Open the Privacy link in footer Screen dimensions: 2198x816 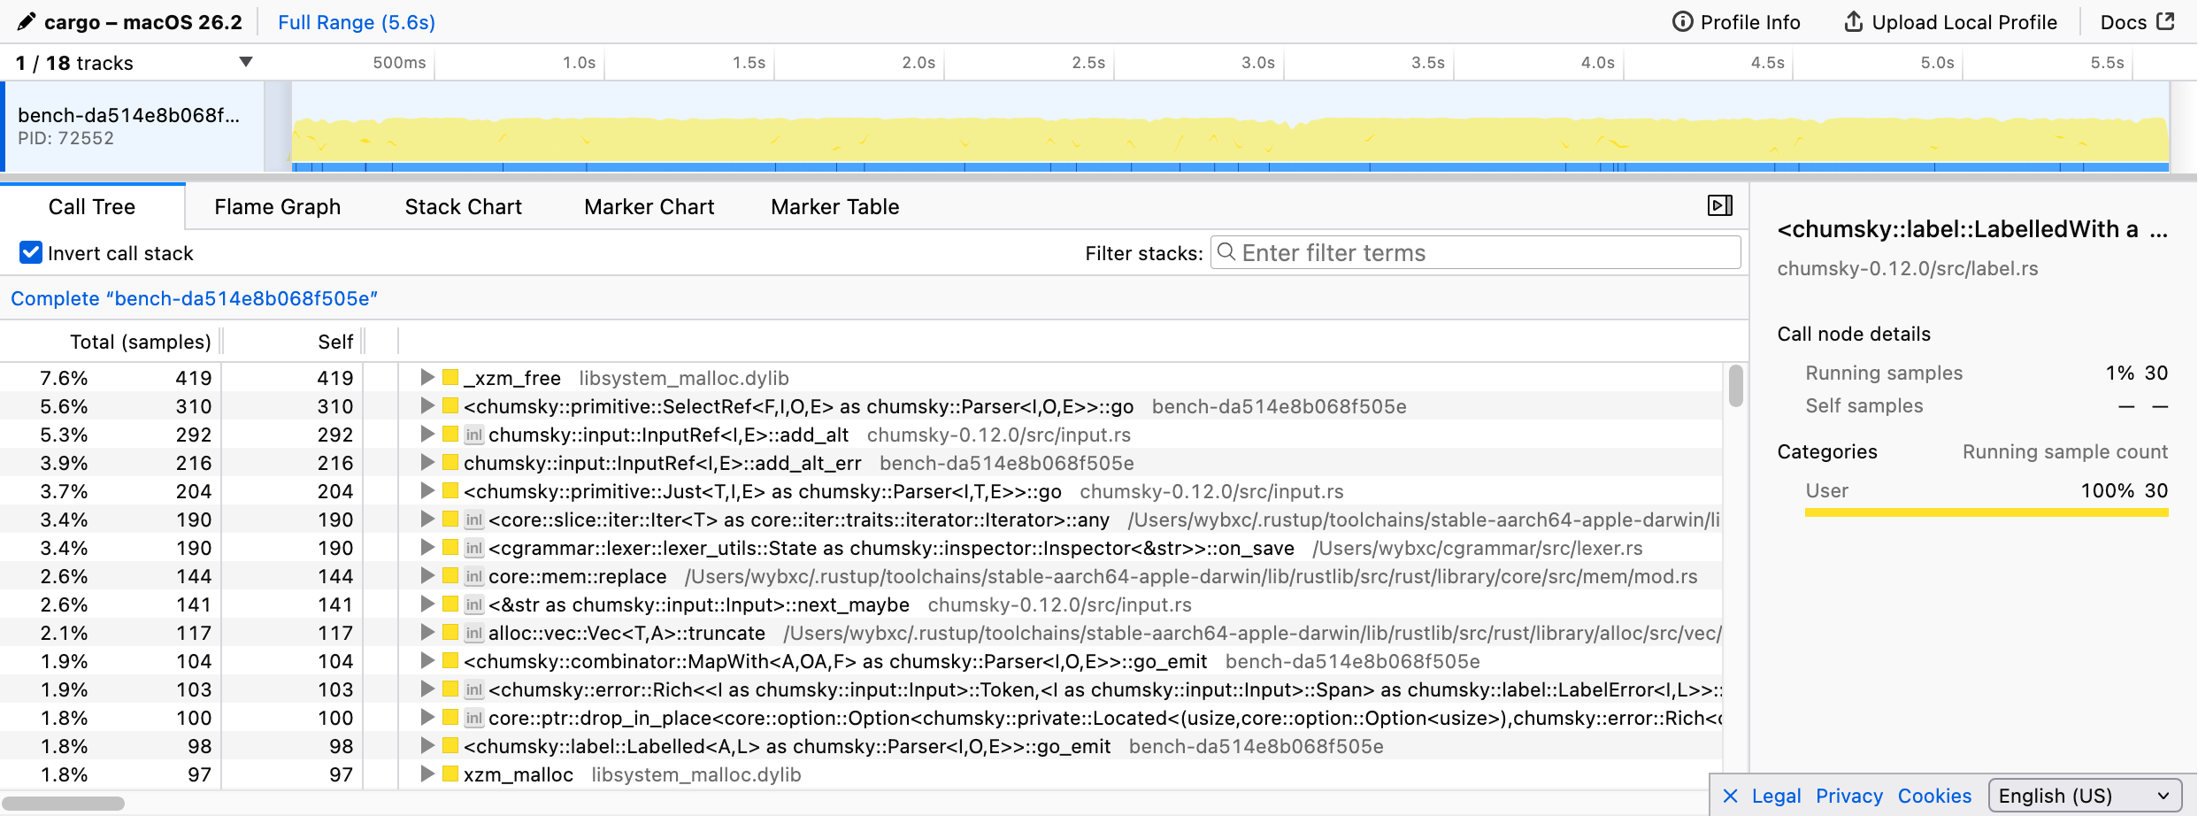point(1848,796)
